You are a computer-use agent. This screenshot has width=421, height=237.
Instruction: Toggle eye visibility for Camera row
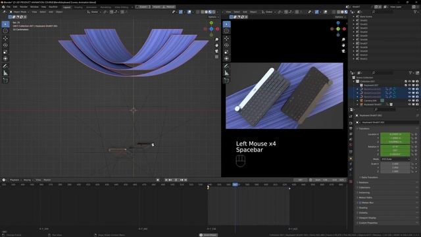(409, 101)
